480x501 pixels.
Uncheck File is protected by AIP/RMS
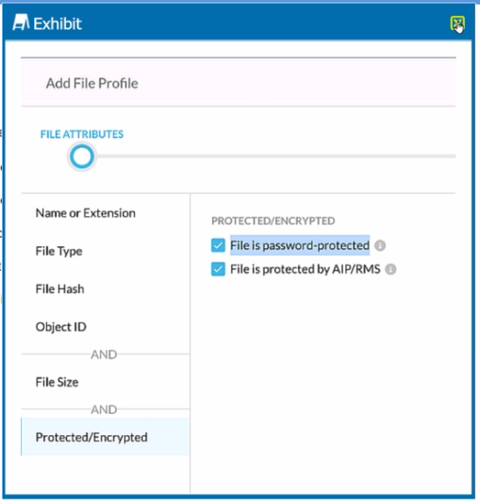[218, 269]
